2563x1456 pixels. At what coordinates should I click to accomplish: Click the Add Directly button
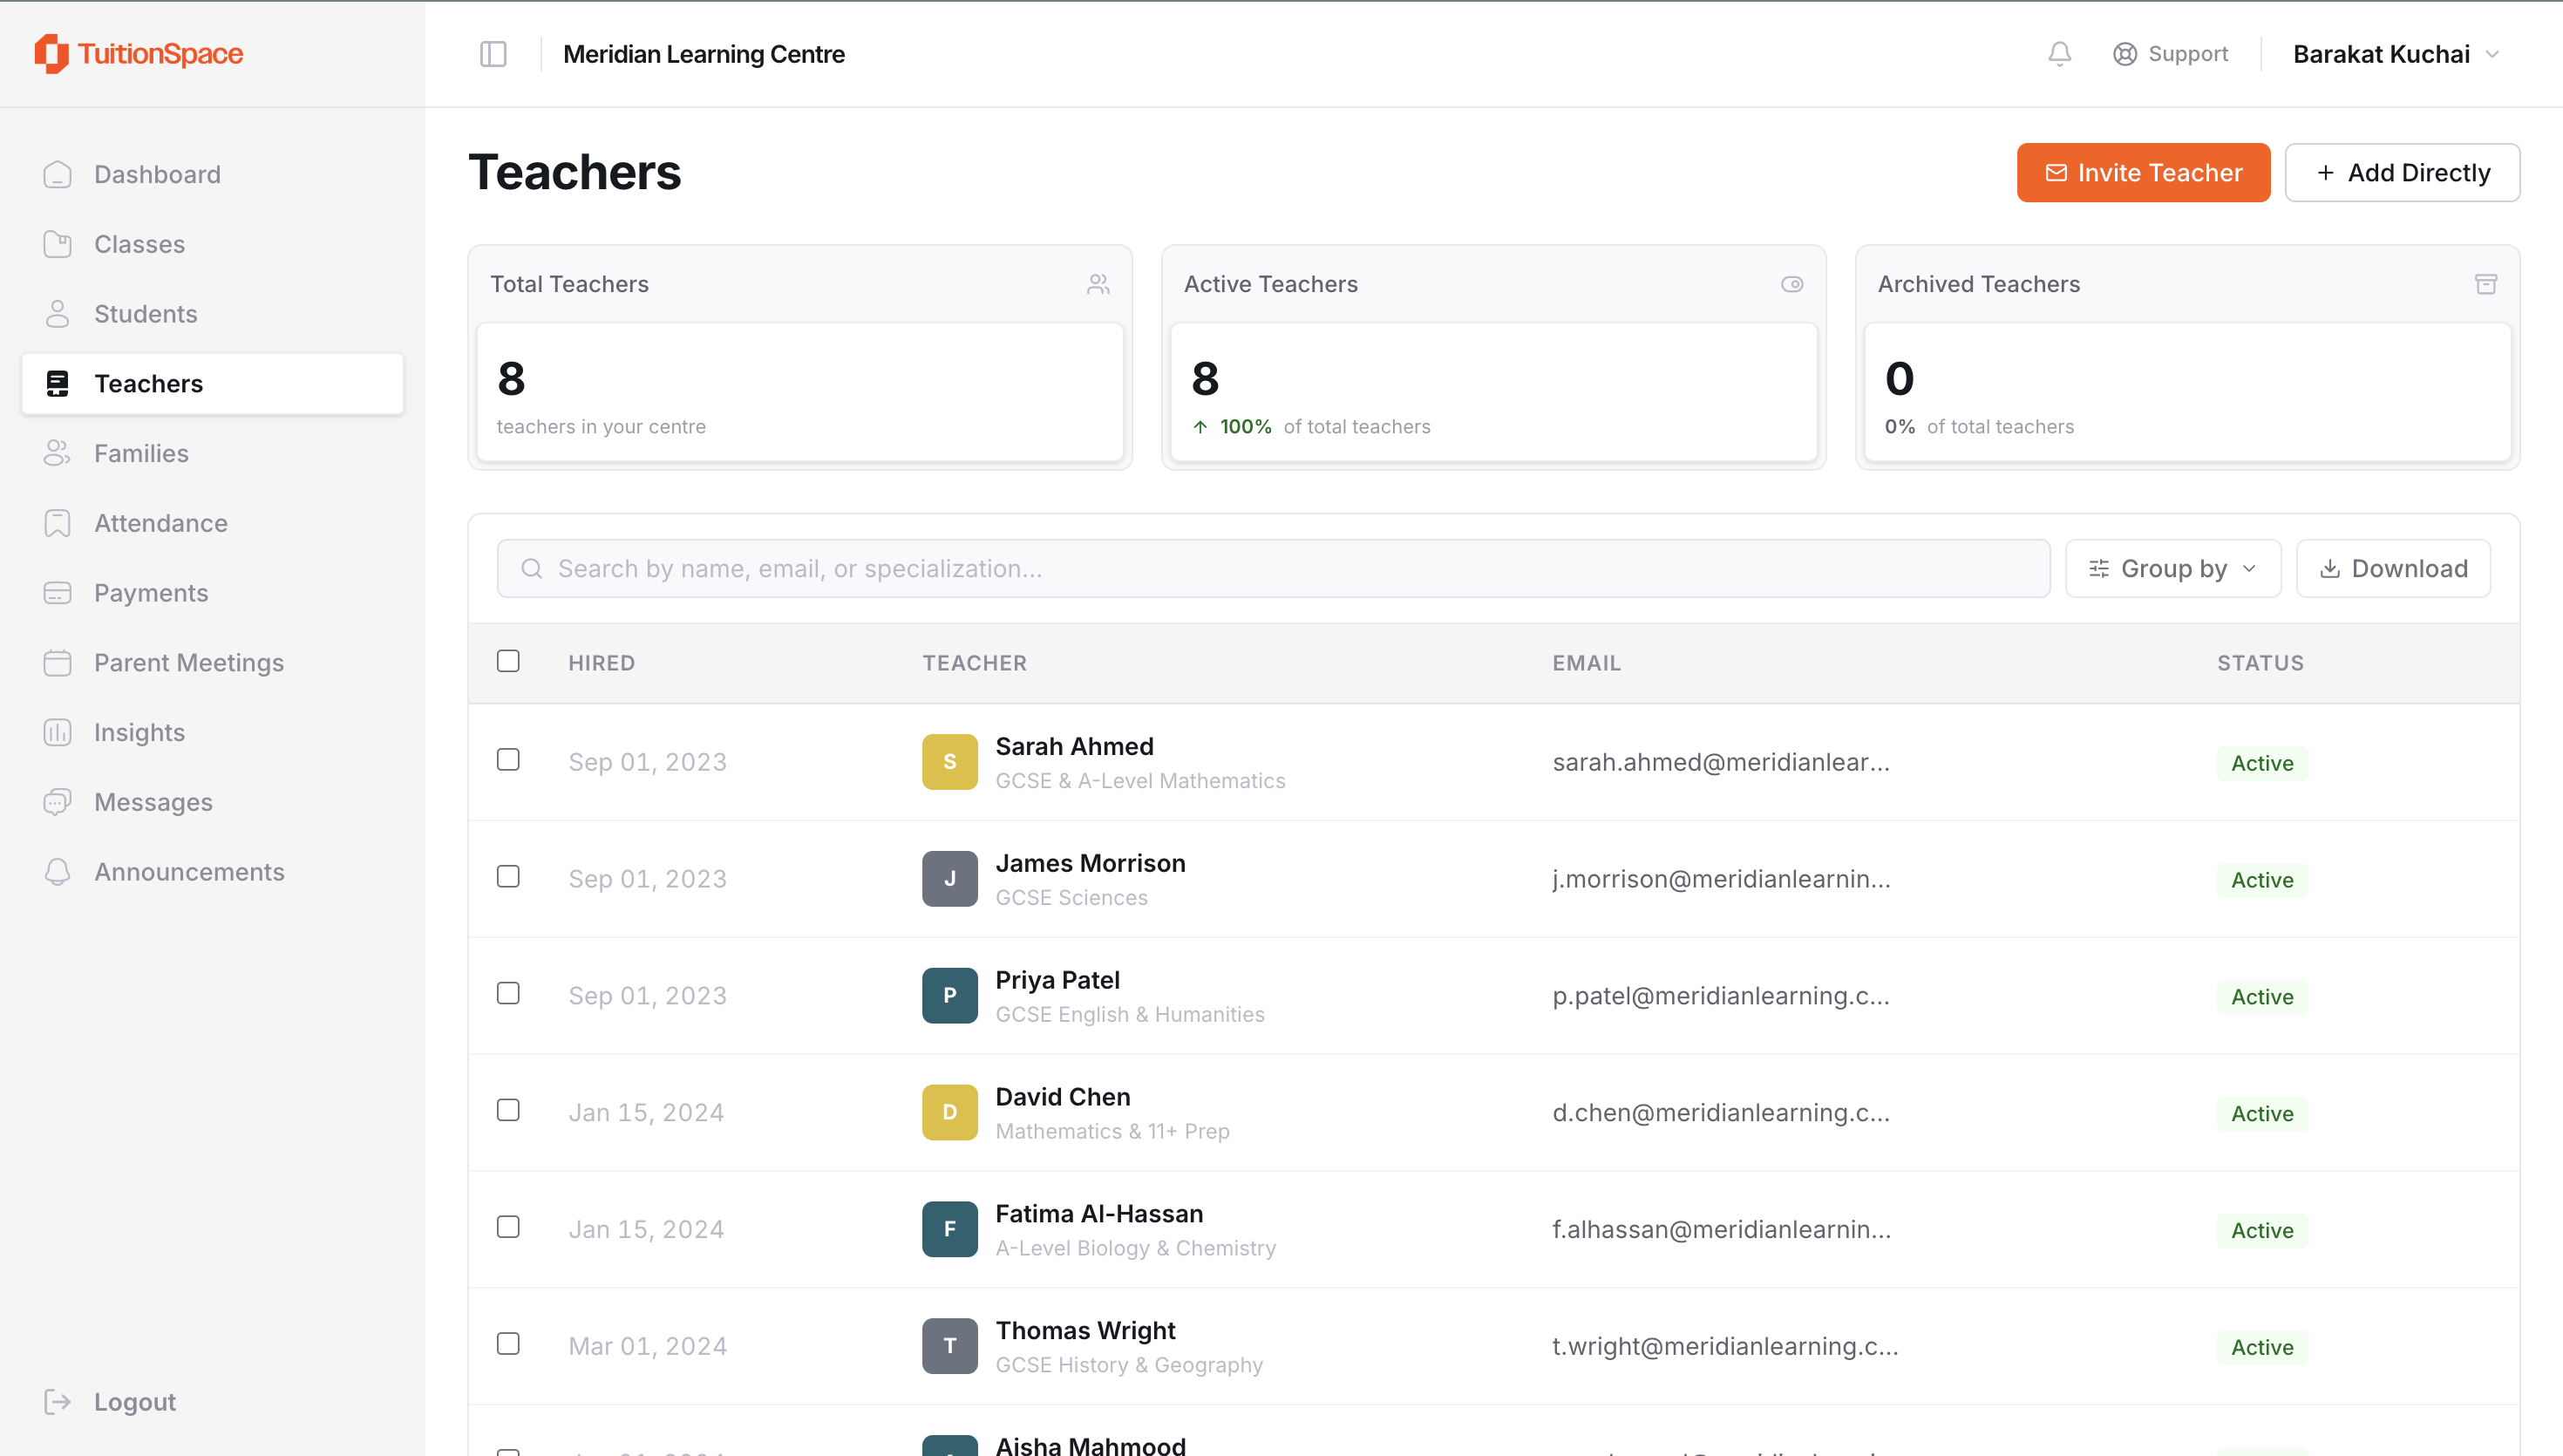[x=2402, y=173]
